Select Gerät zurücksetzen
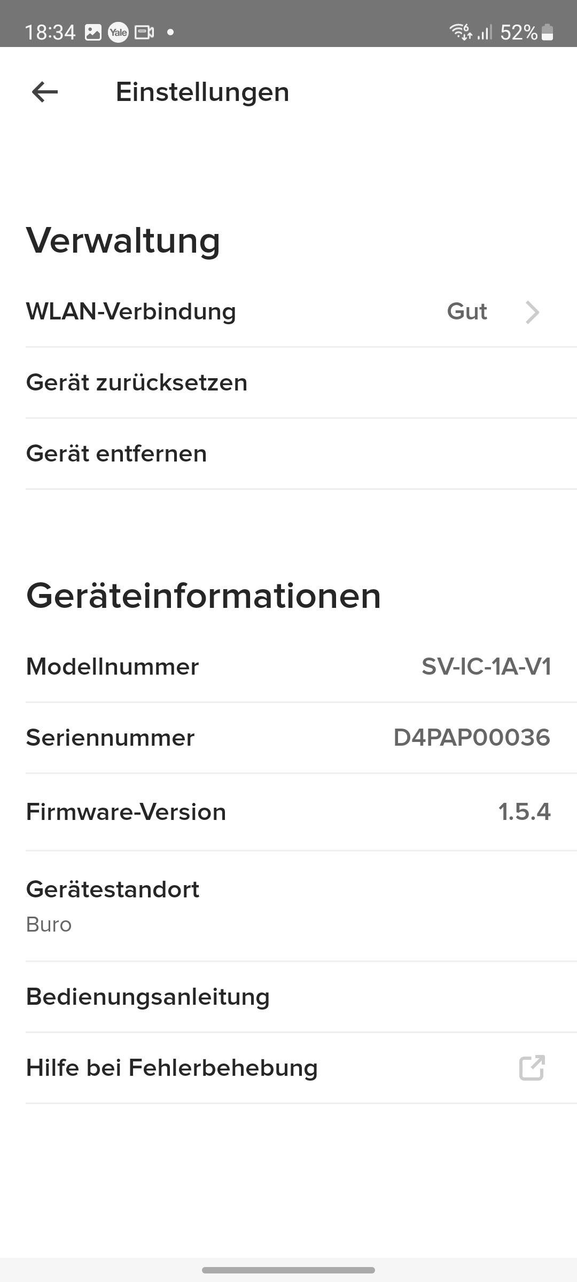 137,383
